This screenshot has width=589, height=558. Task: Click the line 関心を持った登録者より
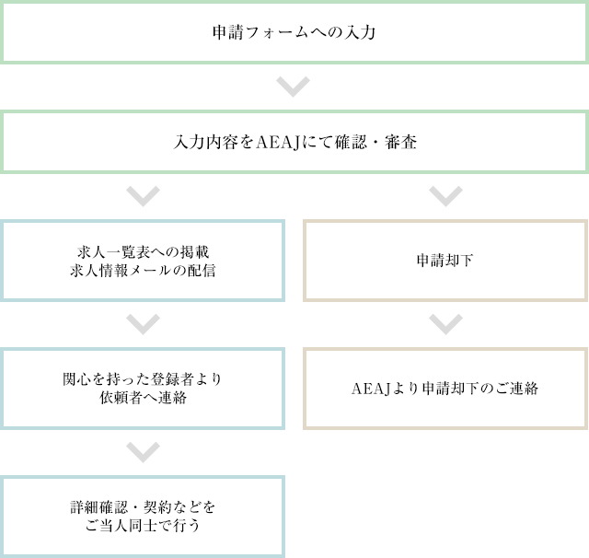tap(143, 379)
